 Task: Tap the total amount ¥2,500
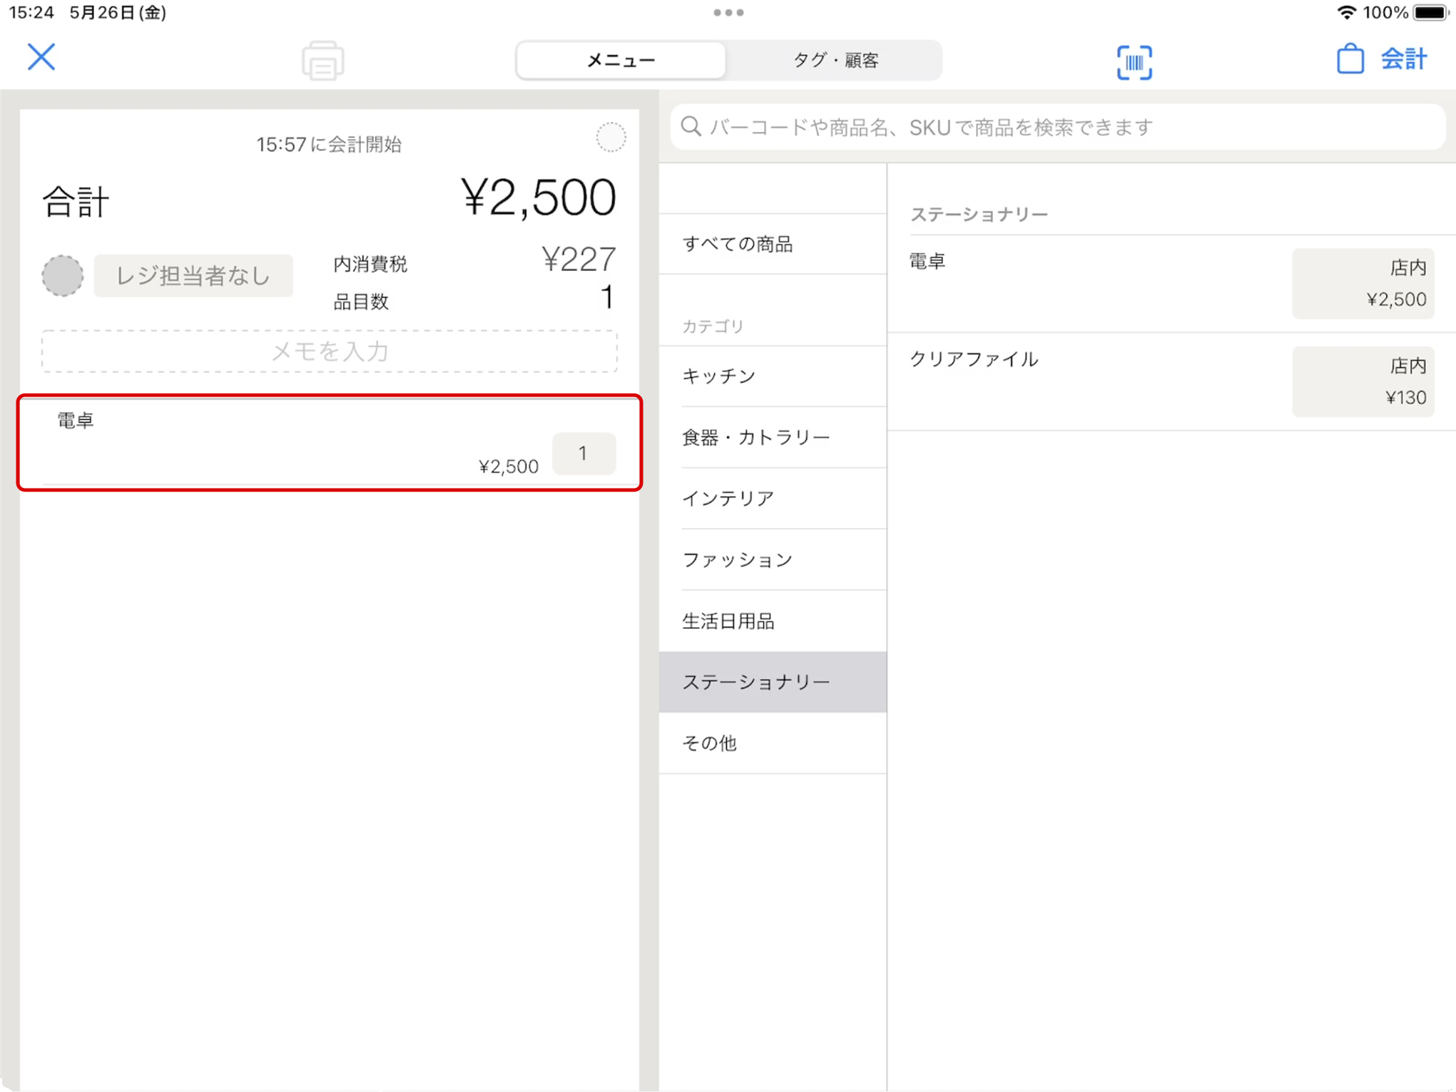[538, 198]
